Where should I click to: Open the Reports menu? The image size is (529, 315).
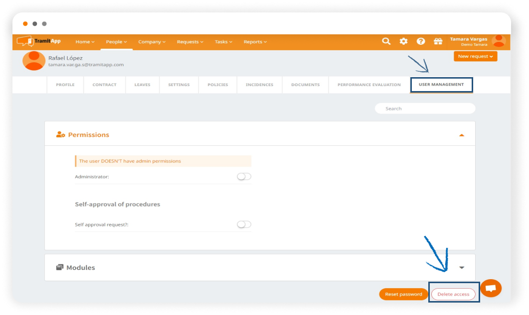(255, 42)
